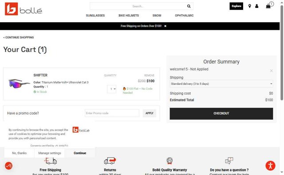Focus the search input field
The height and width of the screenshot is (175, 284).
(x=138, y=6)
